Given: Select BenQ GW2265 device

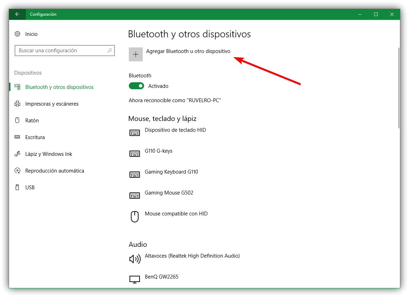Looking at the screenshot, I should click(162, 277).
